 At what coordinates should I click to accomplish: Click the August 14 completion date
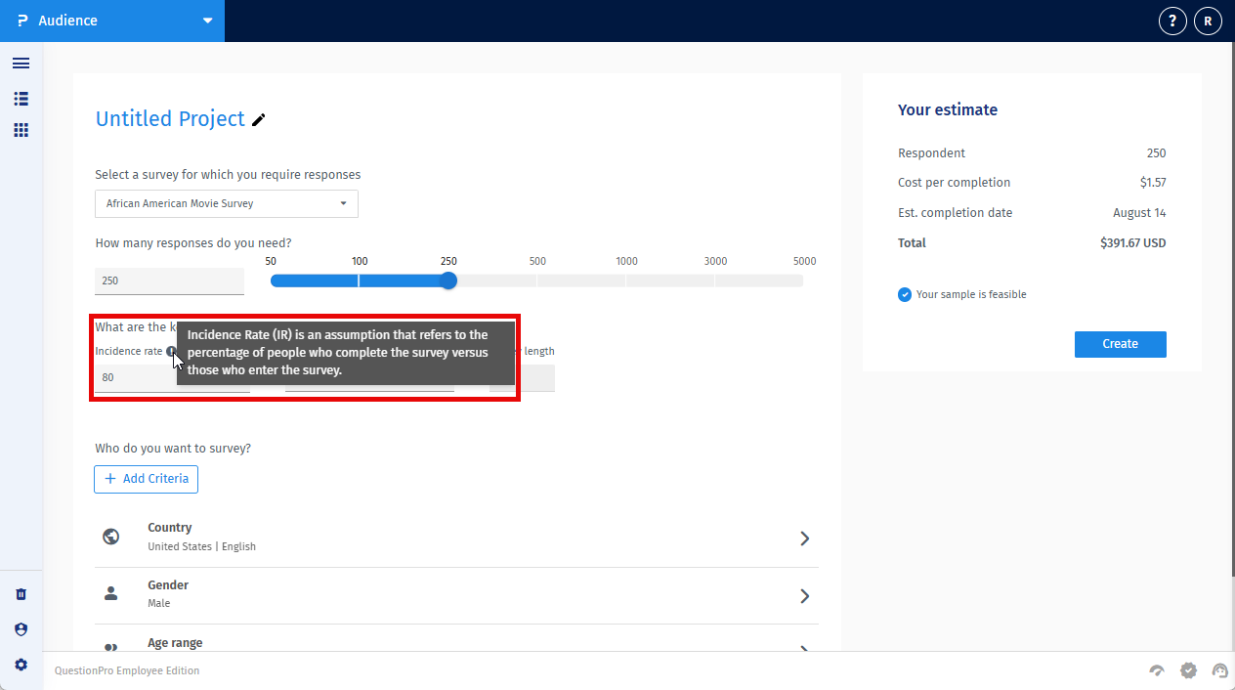click(1139, 213)
